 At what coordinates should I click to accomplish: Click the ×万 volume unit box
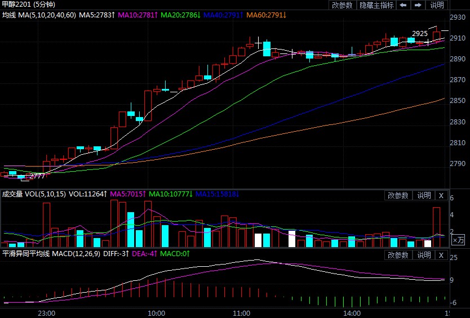(459, 240)
